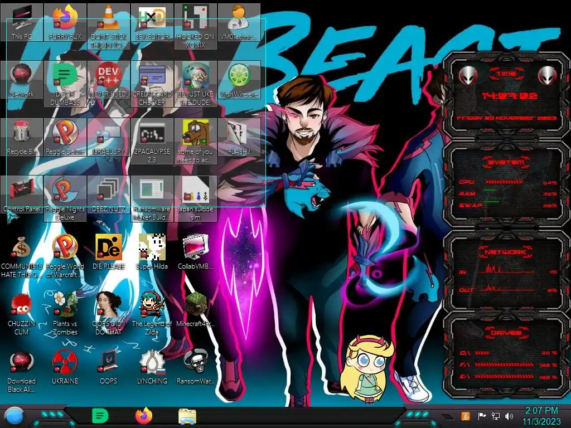Open the Plants vs Zombies shortcut
The width and height of the screenshot is (571, 428).
point(65,313)
